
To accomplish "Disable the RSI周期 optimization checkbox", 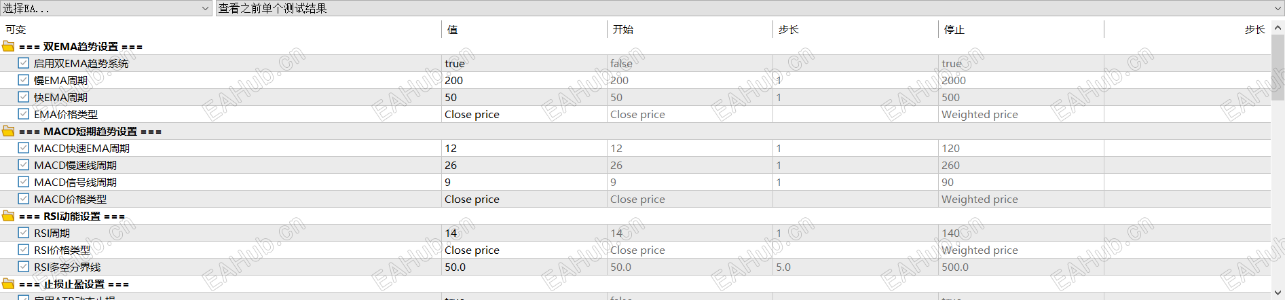I will [x=24, y=233].
